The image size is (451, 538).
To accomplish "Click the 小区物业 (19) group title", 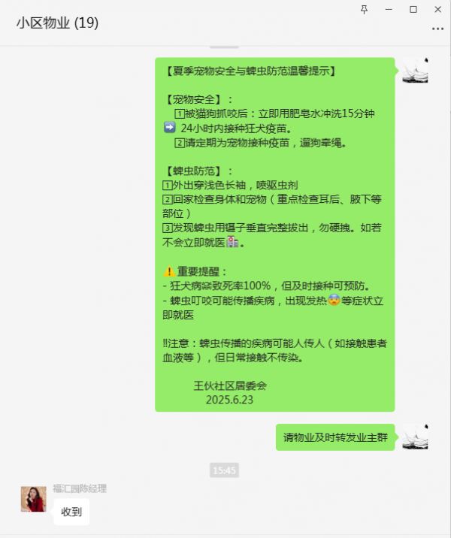I will tap(57, 23).
